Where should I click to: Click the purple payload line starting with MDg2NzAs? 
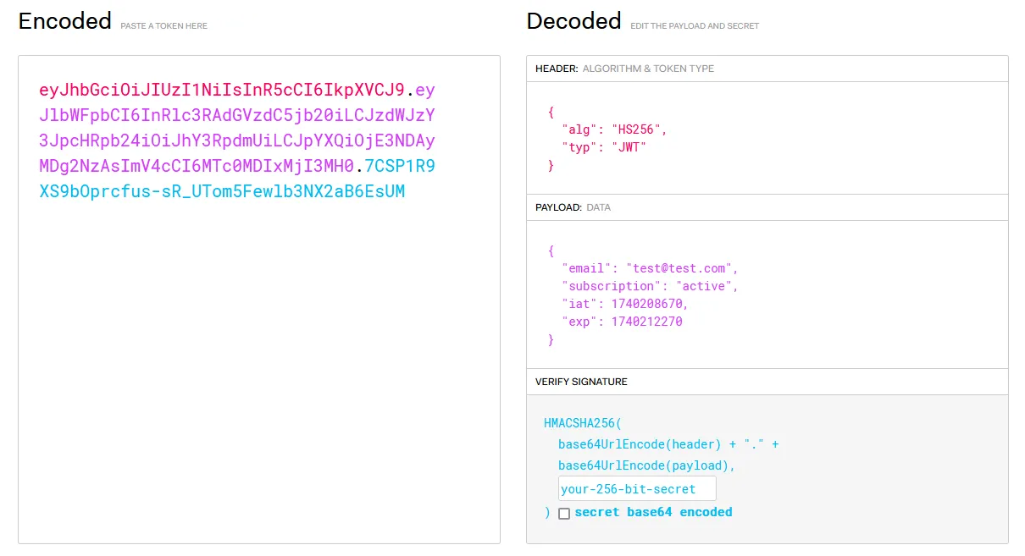pos(197,166)
